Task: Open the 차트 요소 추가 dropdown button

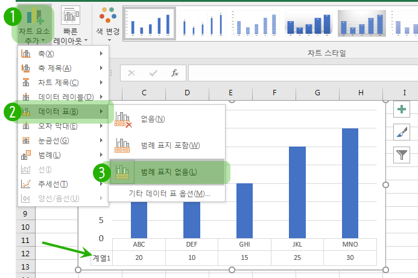Action: [x=34, y=25]
